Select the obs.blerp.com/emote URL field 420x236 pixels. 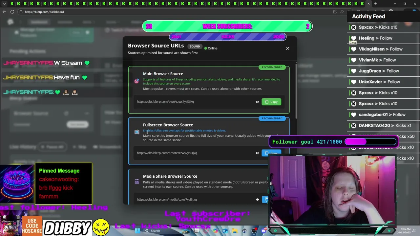point(167,153)
